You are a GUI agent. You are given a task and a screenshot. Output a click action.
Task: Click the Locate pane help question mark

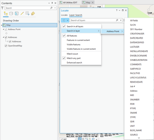117,10
